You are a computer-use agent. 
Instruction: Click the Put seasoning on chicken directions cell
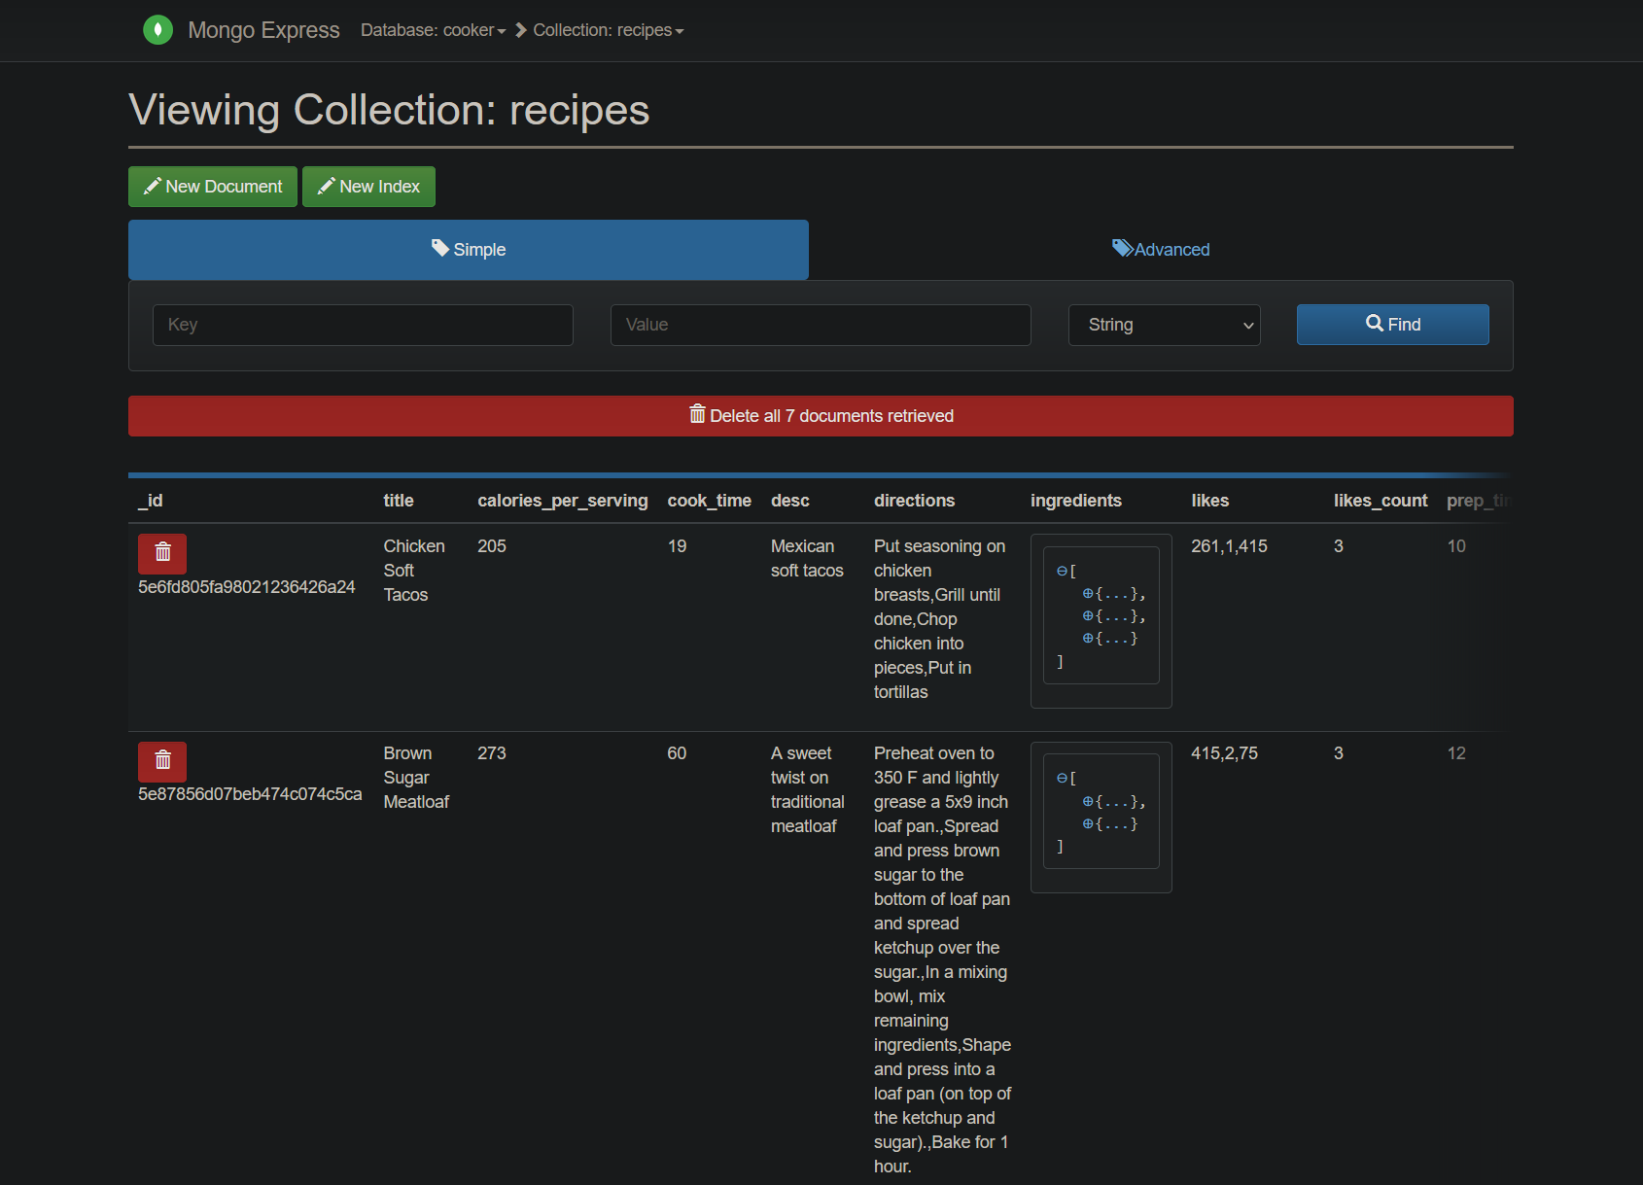(940, 619)
